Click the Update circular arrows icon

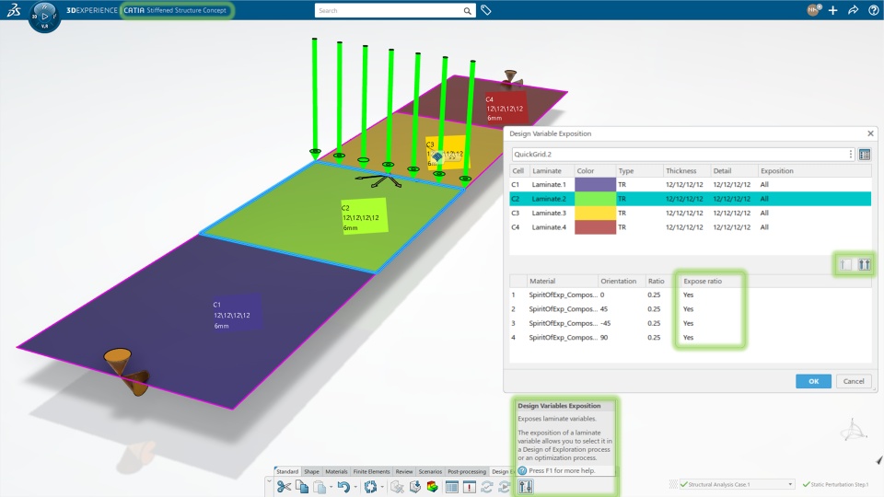pos(370,487)
